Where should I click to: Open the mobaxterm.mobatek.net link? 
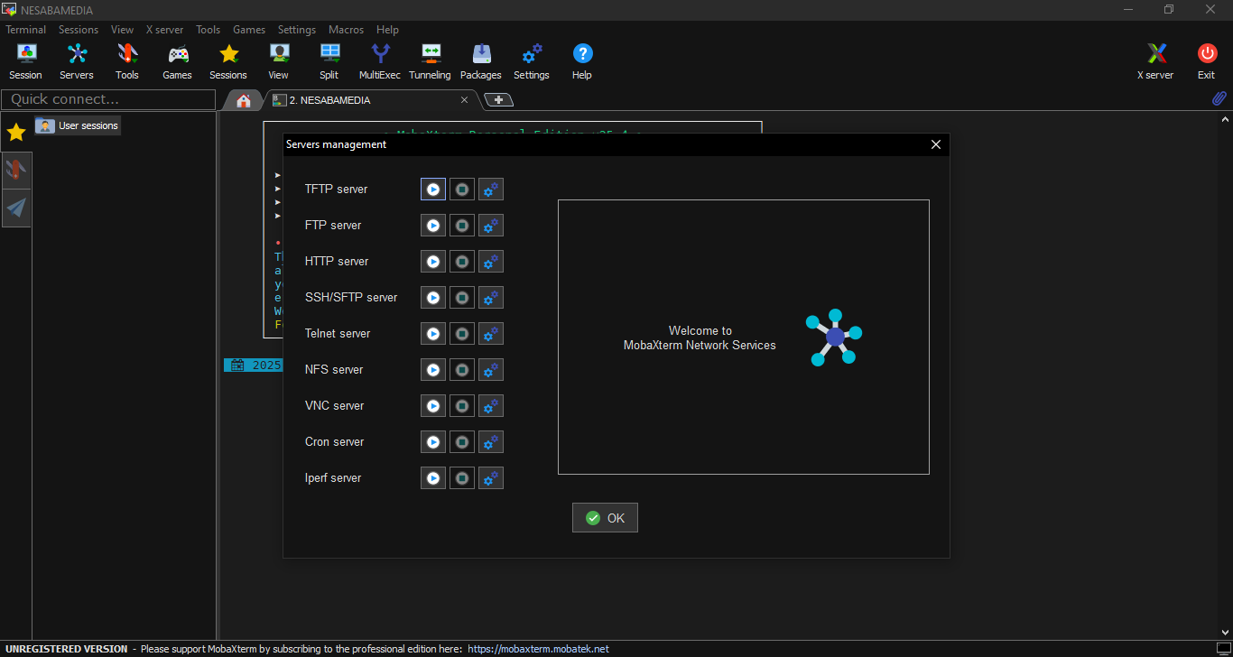point(538,649)
